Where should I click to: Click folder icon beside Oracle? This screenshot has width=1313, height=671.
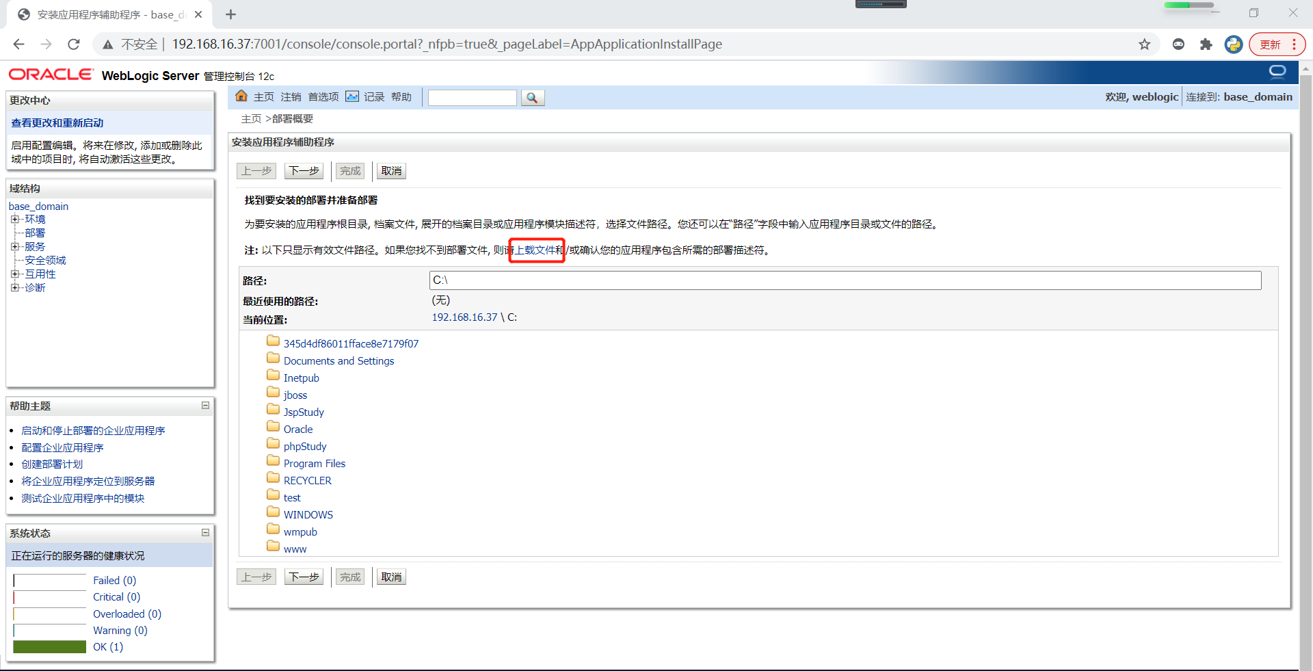click(274, 426)
